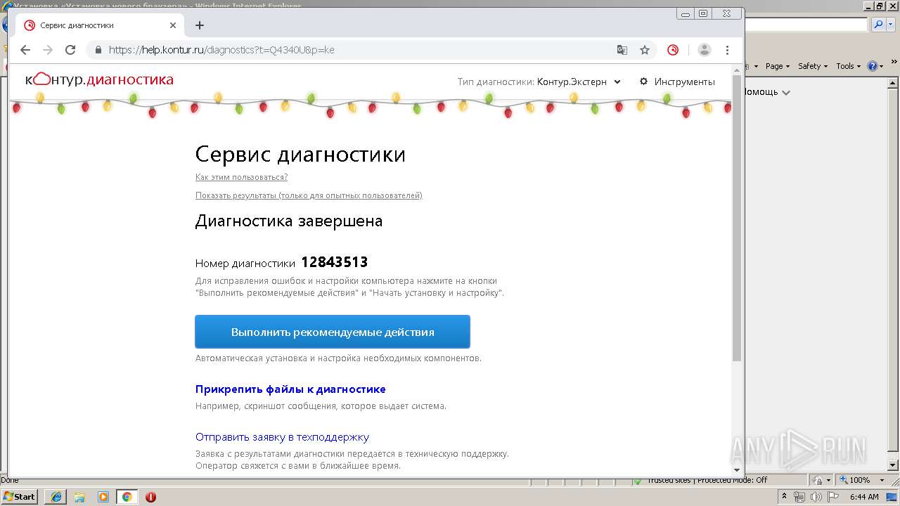Open network tray icon
The image size is (900, 506).
click(799, 497)
